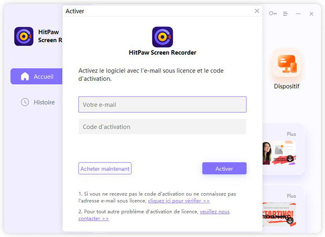Open the 'cliquez ici pour vérifier' link
This screenshot has height=237, width=325.
coord(179,201)
